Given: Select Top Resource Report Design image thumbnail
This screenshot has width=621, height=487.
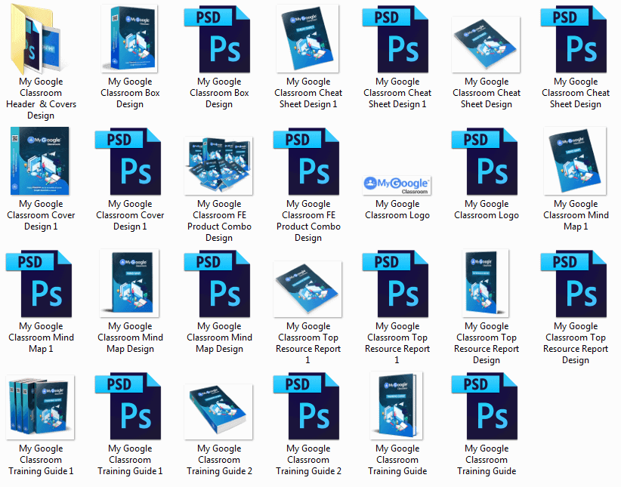Looking at the screenshot, I should (486, 283).
